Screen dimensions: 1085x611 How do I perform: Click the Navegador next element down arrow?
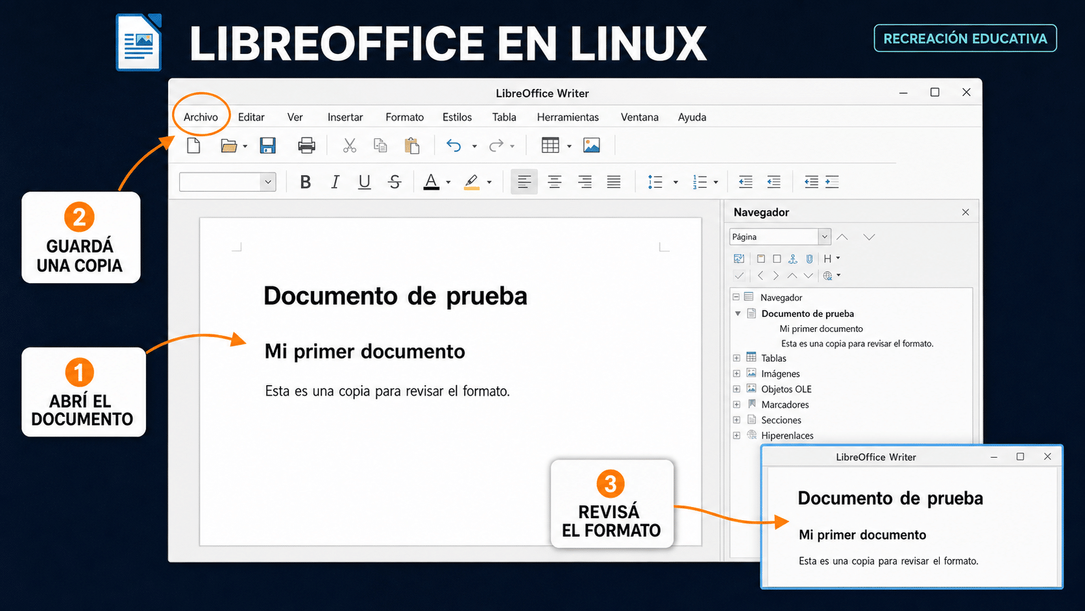click(x=870, y=237)
